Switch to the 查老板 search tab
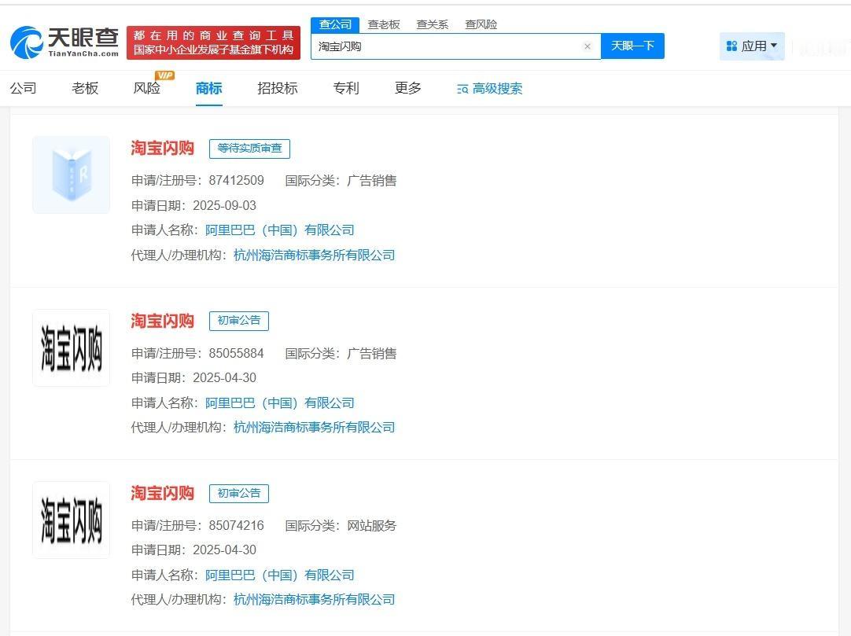851x636 pixels. (385, 24)
